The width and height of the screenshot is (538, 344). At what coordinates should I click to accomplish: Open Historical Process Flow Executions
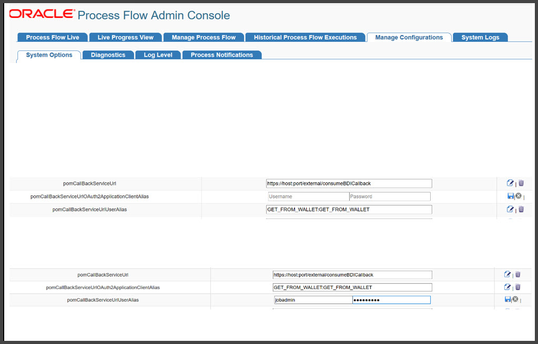pyautogui.click(x=305, y=37)
